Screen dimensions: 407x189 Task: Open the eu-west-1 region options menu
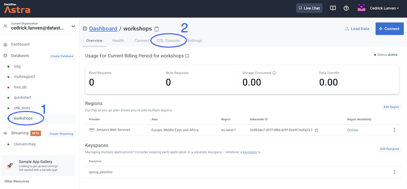point(394,130)
